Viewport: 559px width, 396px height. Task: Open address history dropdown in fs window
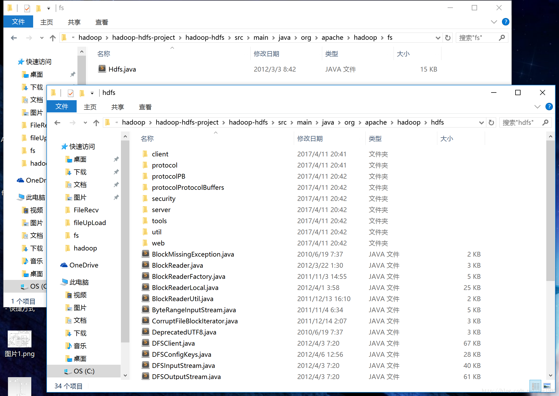[x=438, y=38]
